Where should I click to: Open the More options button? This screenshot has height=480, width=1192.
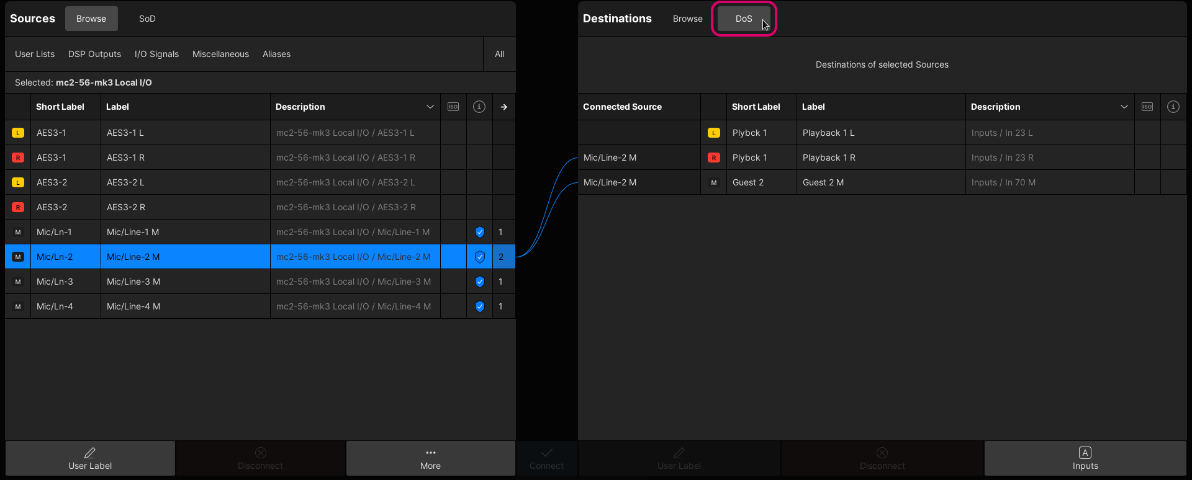click(x=430, y=459)
